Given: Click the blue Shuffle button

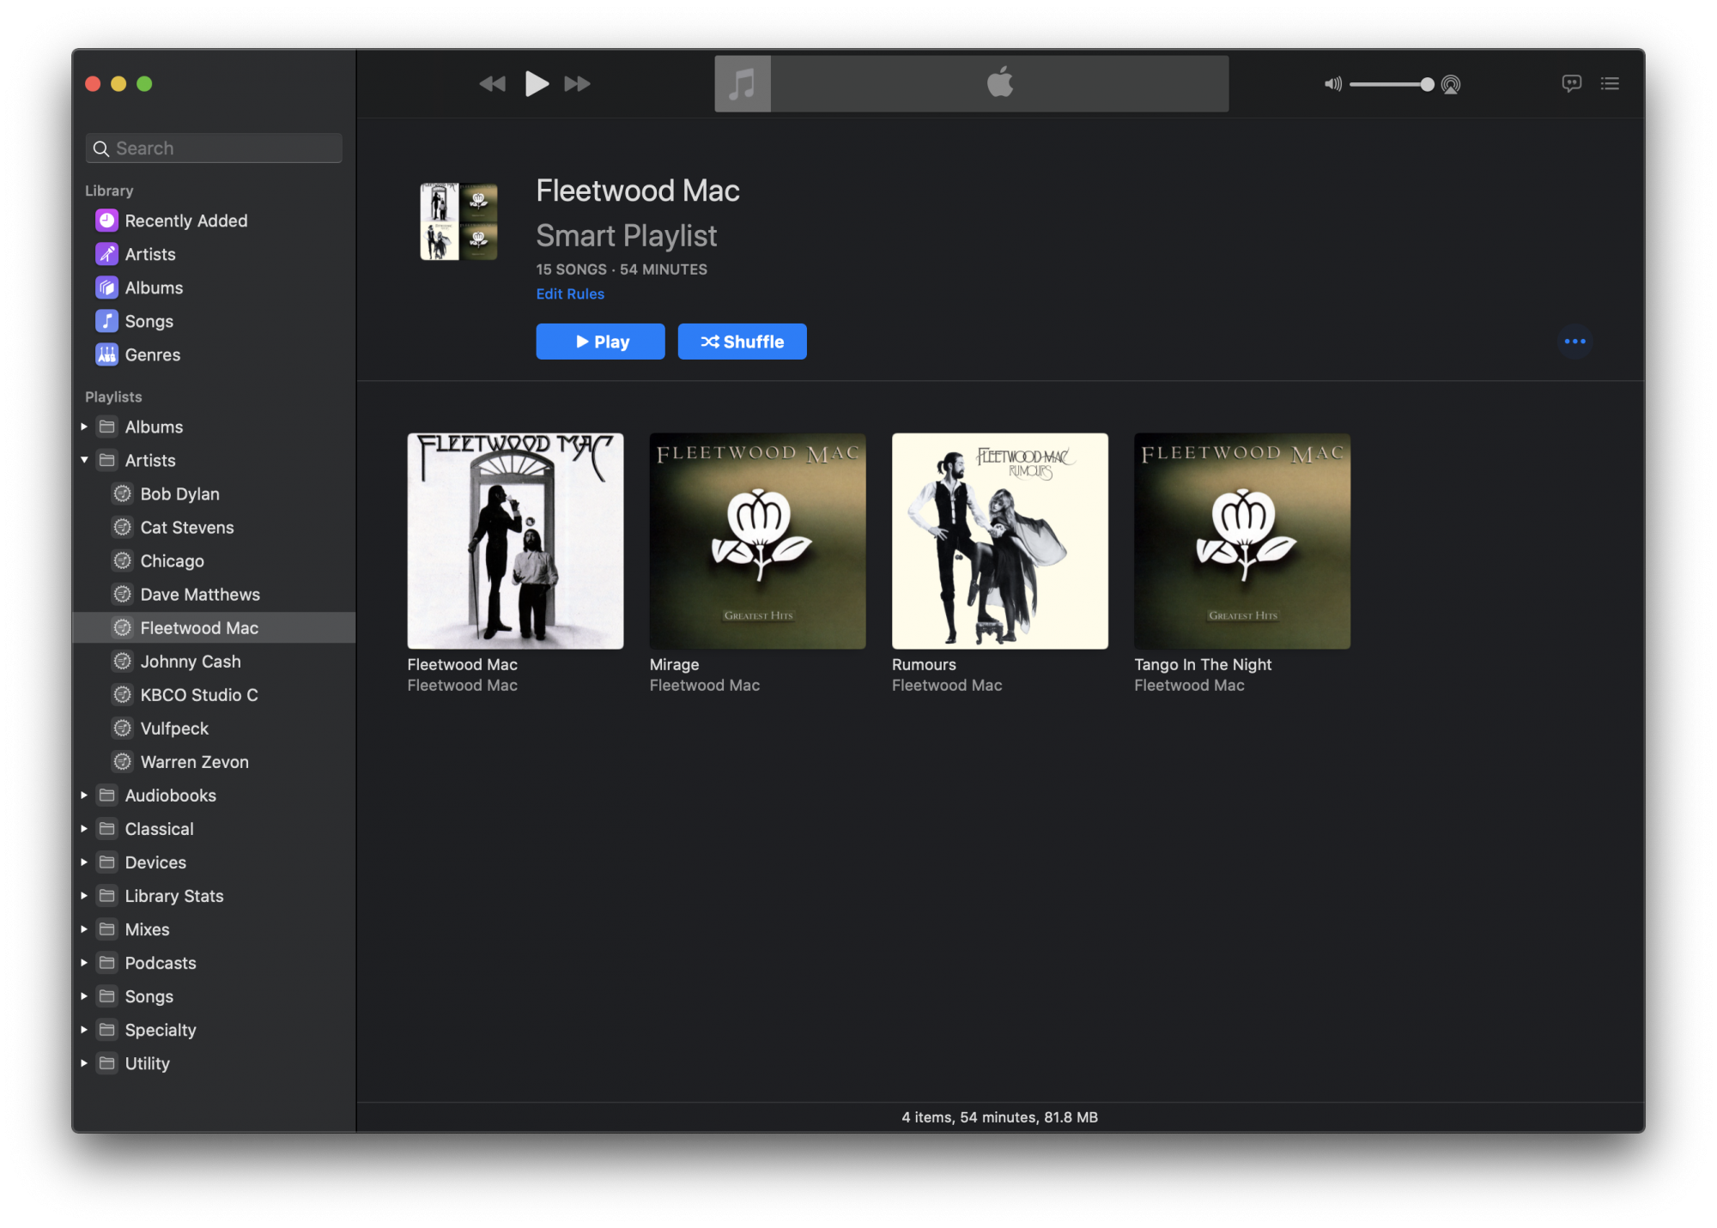Looking at the screenshot, I should click(742, 342).
